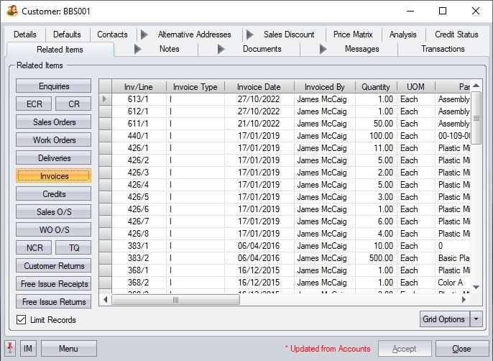The image size is (493, 361).
Task: Click the red pushpin icon
Action: tap(11, 349)
